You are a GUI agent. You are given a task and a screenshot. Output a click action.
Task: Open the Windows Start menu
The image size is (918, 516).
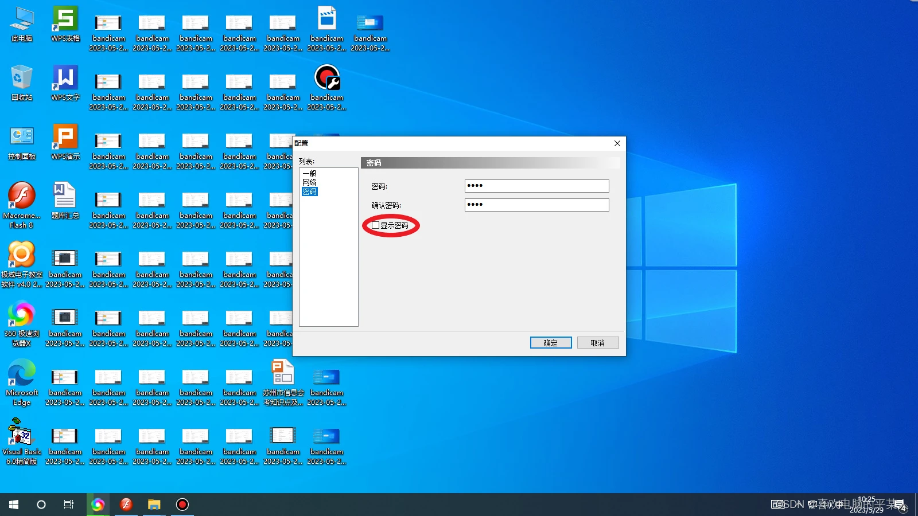click(14, 505)
